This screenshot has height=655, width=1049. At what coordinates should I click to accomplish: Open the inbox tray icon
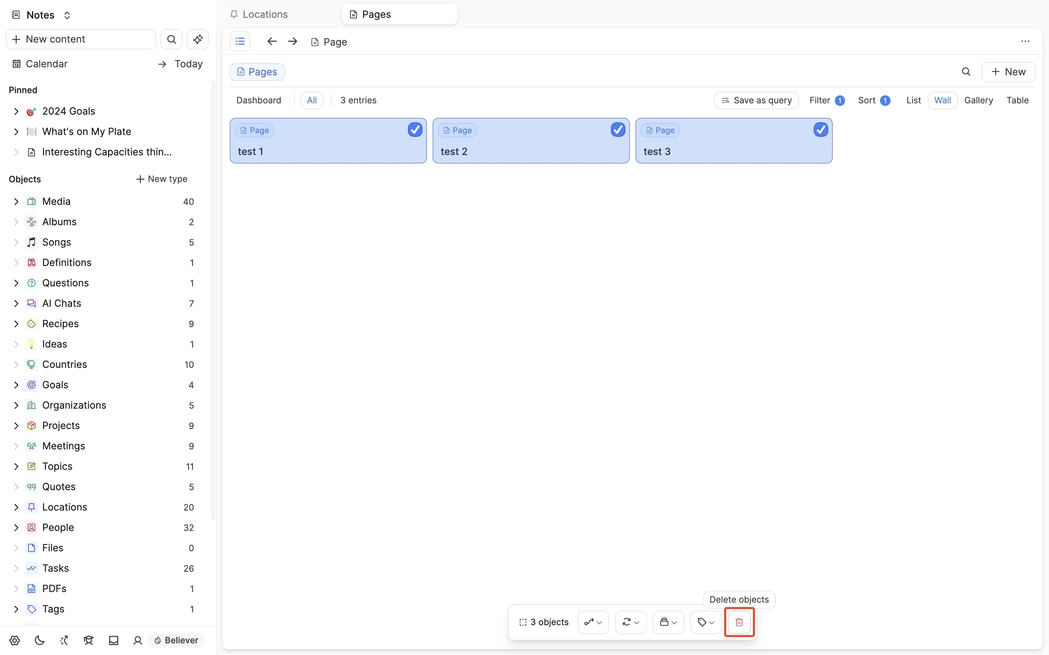(114, 640)
